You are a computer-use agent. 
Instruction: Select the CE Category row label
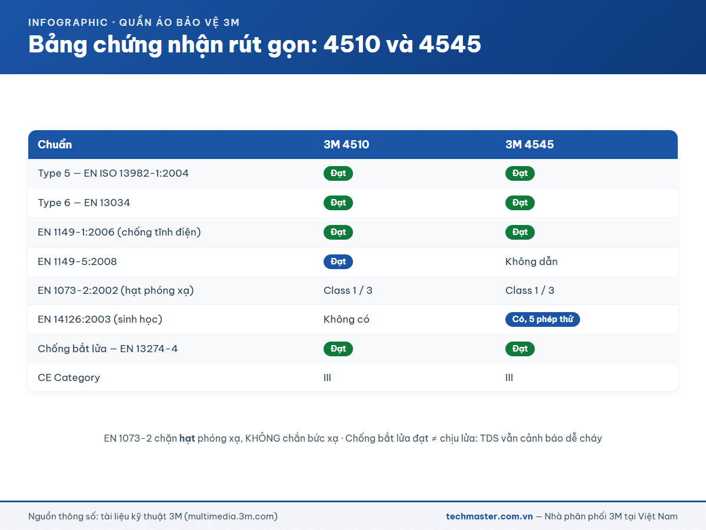point(69,377)
